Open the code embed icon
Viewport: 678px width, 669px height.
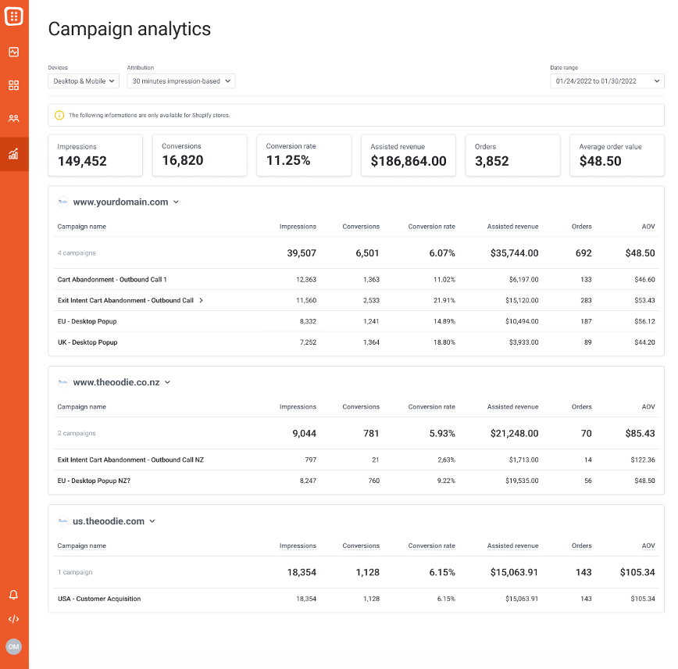pyautogui.click(x=14, y=619)
